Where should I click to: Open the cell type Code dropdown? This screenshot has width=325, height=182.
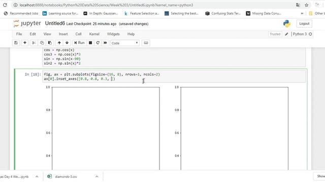click(125, 43)
